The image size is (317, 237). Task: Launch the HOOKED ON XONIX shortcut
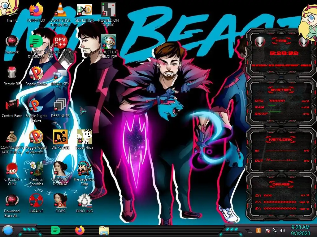(108, 14)
